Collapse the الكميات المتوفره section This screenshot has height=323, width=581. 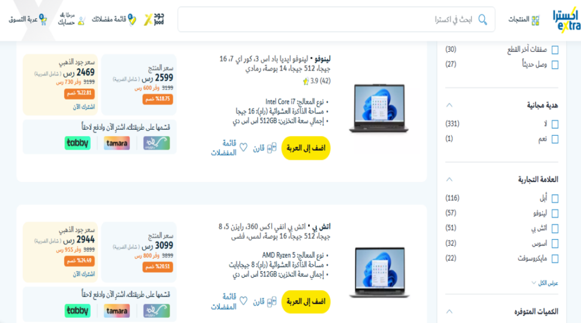pos(449,311)
